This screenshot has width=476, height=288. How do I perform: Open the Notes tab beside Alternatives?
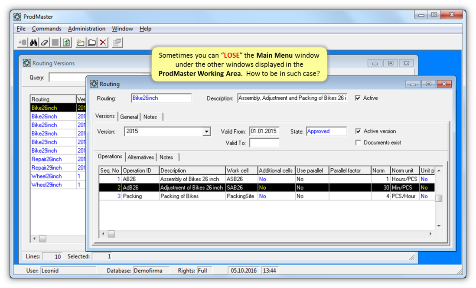166,157
